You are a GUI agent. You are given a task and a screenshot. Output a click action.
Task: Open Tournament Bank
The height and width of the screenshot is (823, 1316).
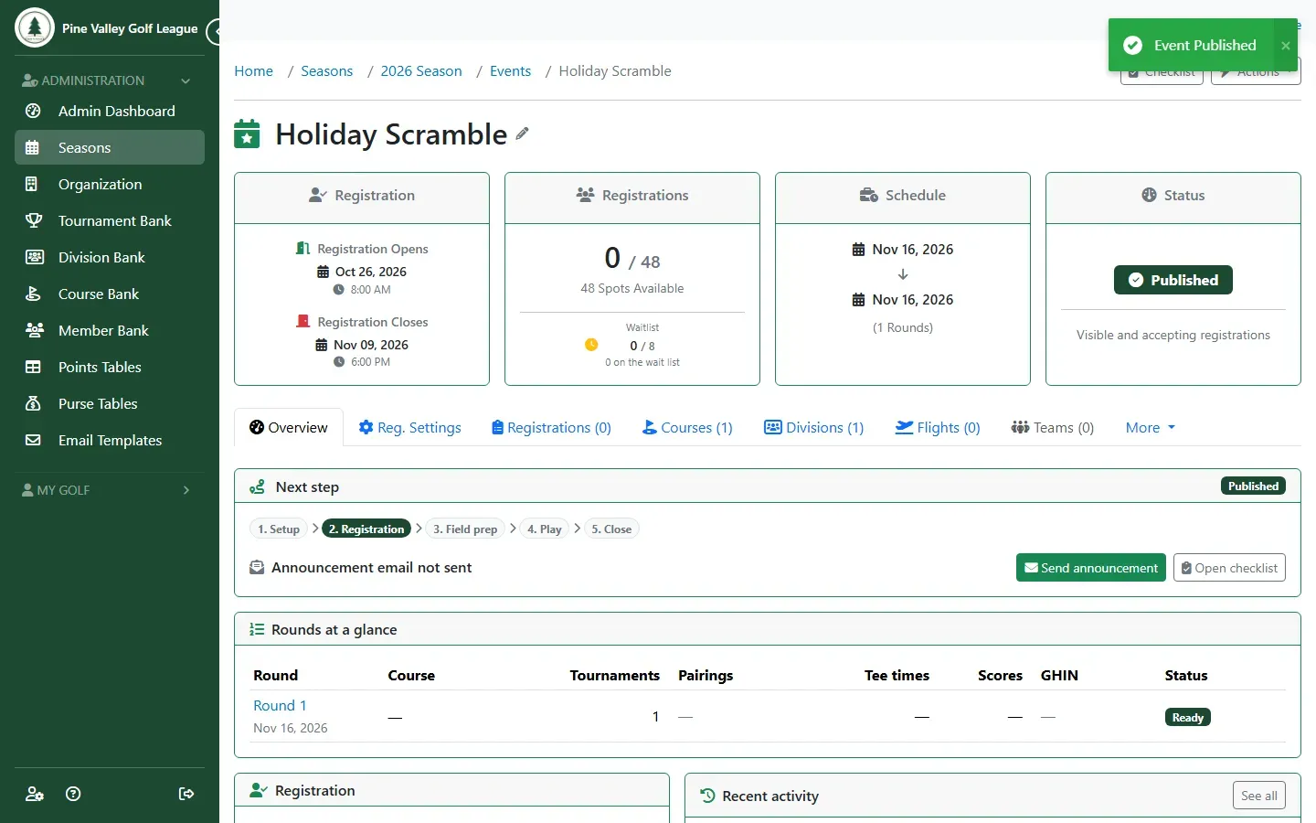tap(110, 220)
